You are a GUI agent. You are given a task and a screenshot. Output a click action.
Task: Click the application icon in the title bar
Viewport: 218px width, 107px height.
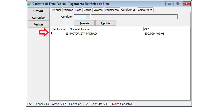pos(29,4)
